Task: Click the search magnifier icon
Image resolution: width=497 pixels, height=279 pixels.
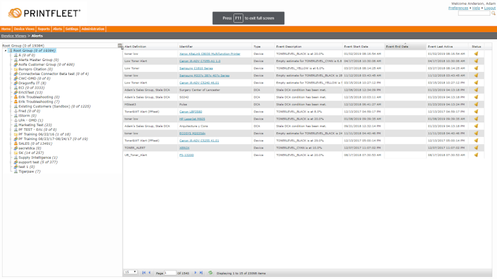Action: 493,13
